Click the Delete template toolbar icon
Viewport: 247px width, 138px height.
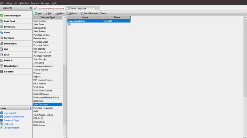pos(55,13)
